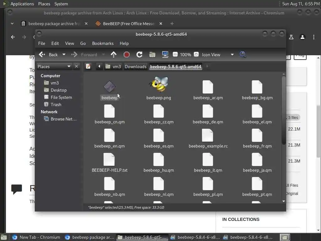This screenshot has height=241, width=321.
Task: Select Browse Network in the sidebar
Action: [x=63, y=119]
